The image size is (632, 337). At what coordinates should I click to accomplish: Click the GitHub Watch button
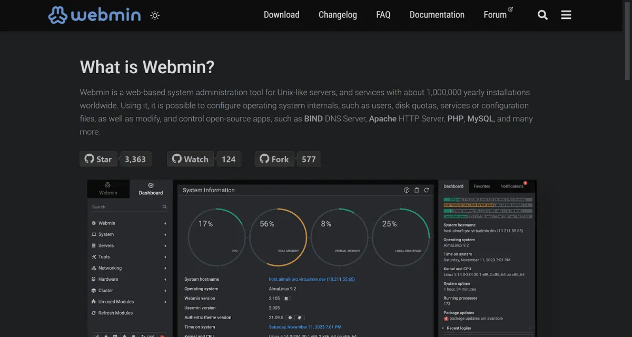pos(190,159)
